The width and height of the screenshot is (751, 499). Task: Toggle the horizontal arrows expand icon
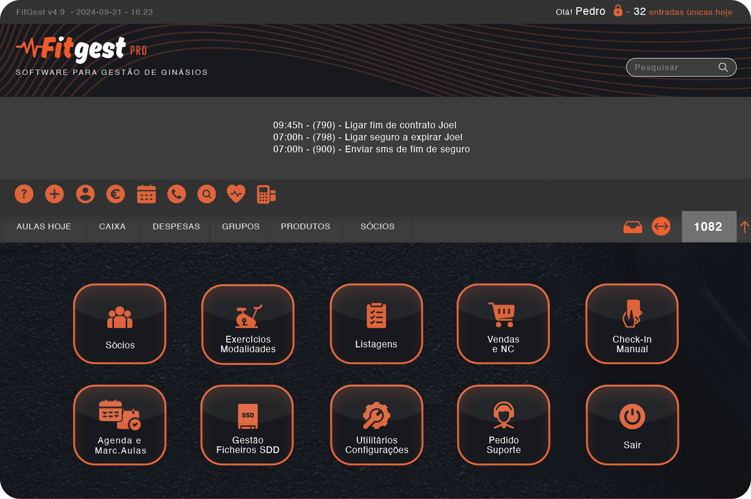(x=661, y=226)
